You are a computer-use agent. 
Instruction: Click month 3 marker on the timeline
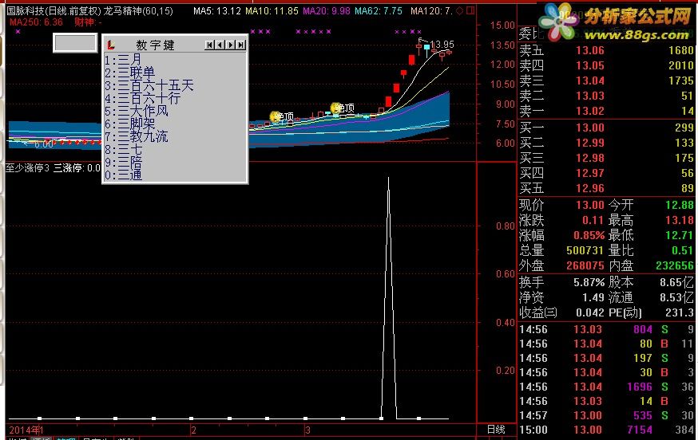click(x=307, y=430)
